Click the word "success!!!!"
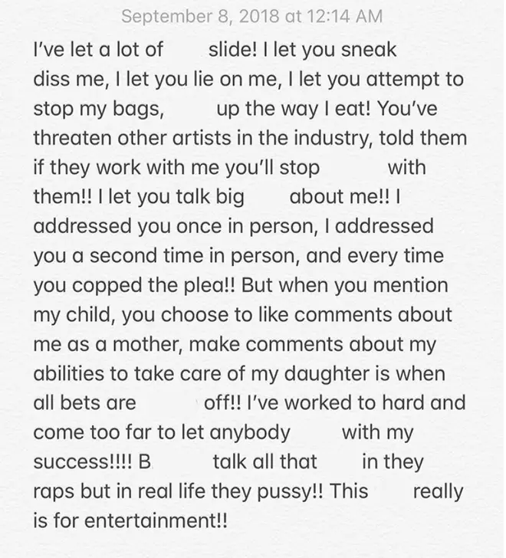Image resolution: width=506 pixels, height=558 pixels. click(83, 462)
